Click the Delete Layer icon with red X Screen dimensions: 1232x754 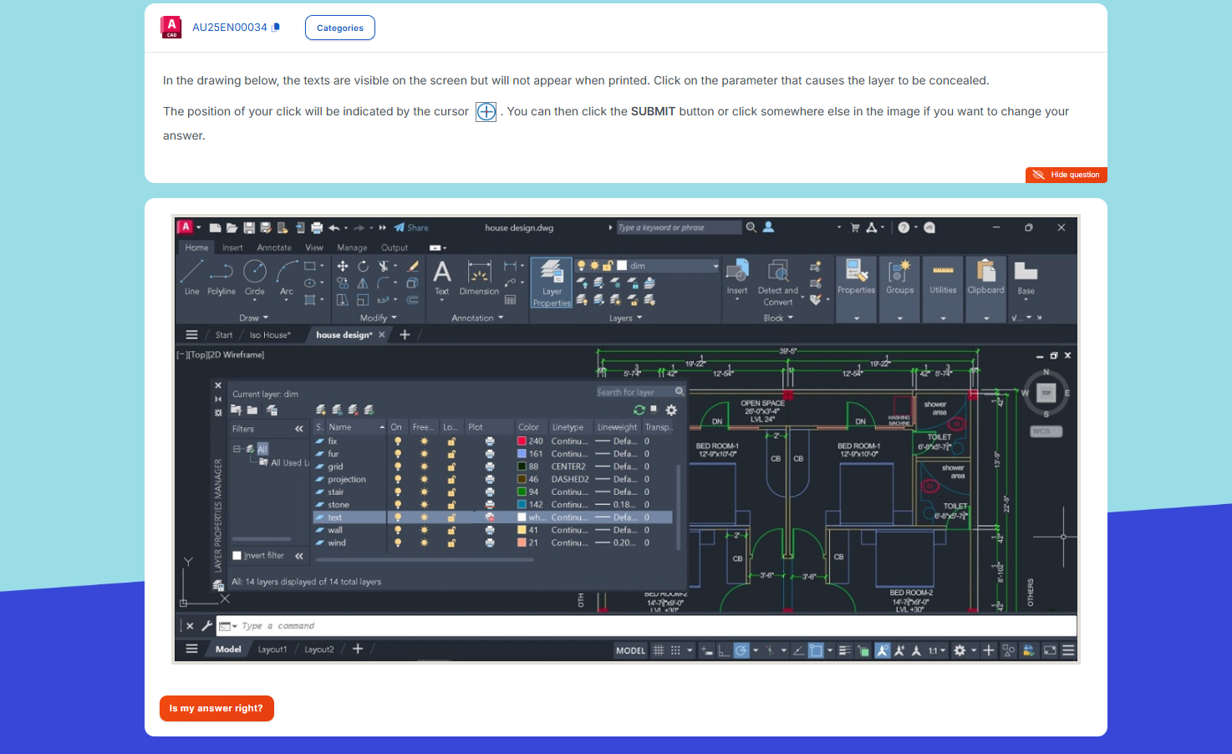click(x=353, y=410)
